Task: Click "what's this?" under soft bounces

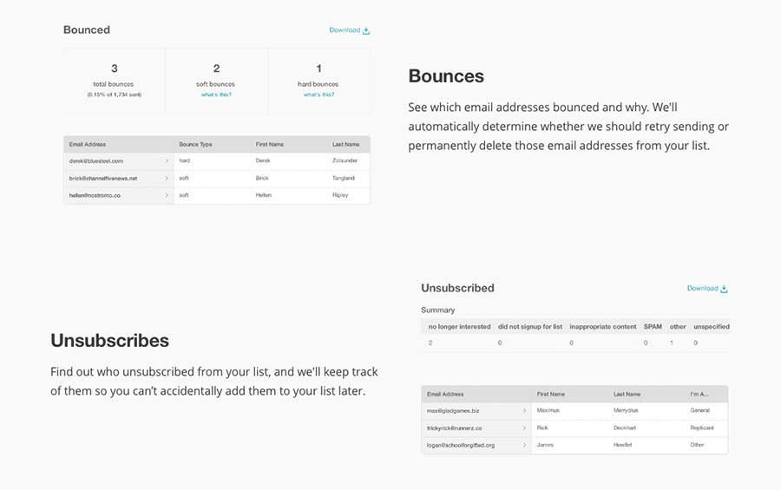Action: 216,95
